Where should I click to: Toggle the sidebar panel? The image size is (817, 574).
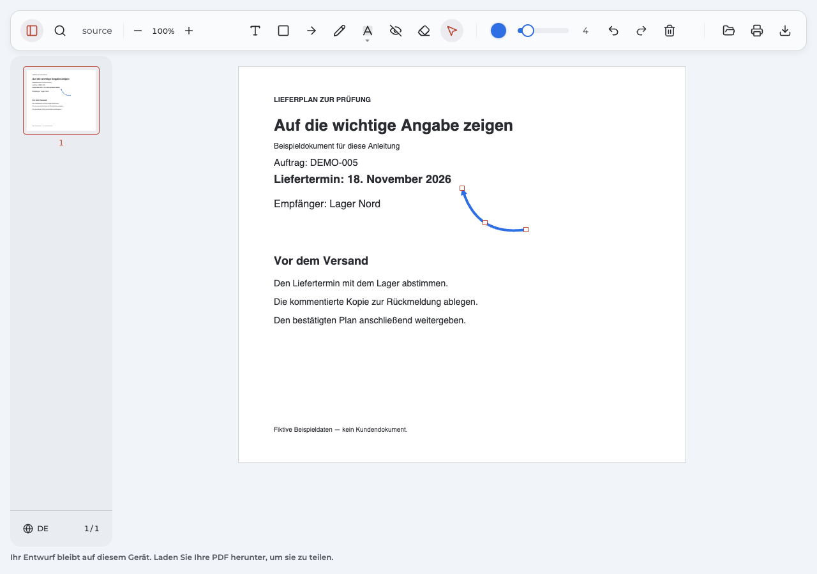pyautogui.click(x=32, y=31)
